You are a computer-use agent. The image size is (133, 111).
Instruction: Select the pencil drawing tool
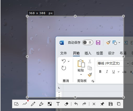tap(33, 104)
